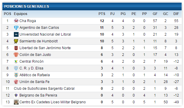Click the Centro Ex Cadetes Liceo Militar logo
This screenshot has height=108, width=184.
[x=16, y=102]
